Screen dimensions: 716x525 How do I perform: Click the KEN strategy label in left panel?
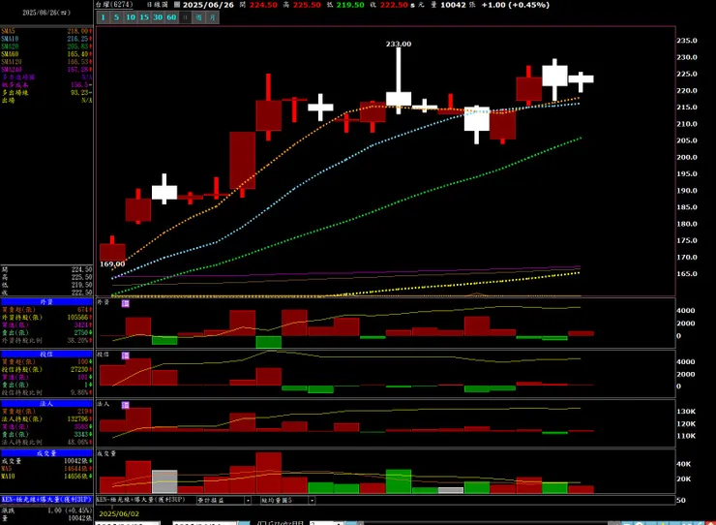point(46,500)
